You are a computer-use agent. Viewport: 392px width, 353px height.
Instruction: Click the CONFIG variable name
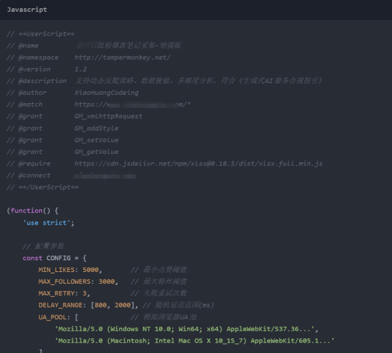coord(58,258)
